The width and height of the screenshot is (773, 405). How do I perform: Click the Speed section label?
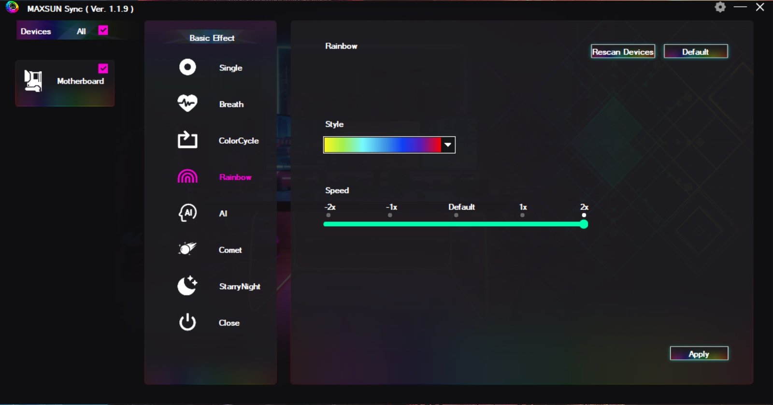(x=337, y=190)
